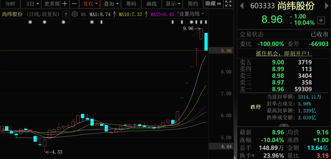
Task: Click the magenta arrow beside MA20 value
Action: (177, 14)
